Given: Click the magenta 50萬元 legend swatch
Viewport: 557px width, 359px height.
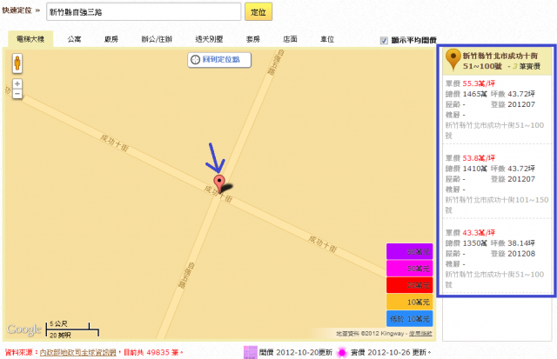Looking at the screenshot, I should (409, 269).
